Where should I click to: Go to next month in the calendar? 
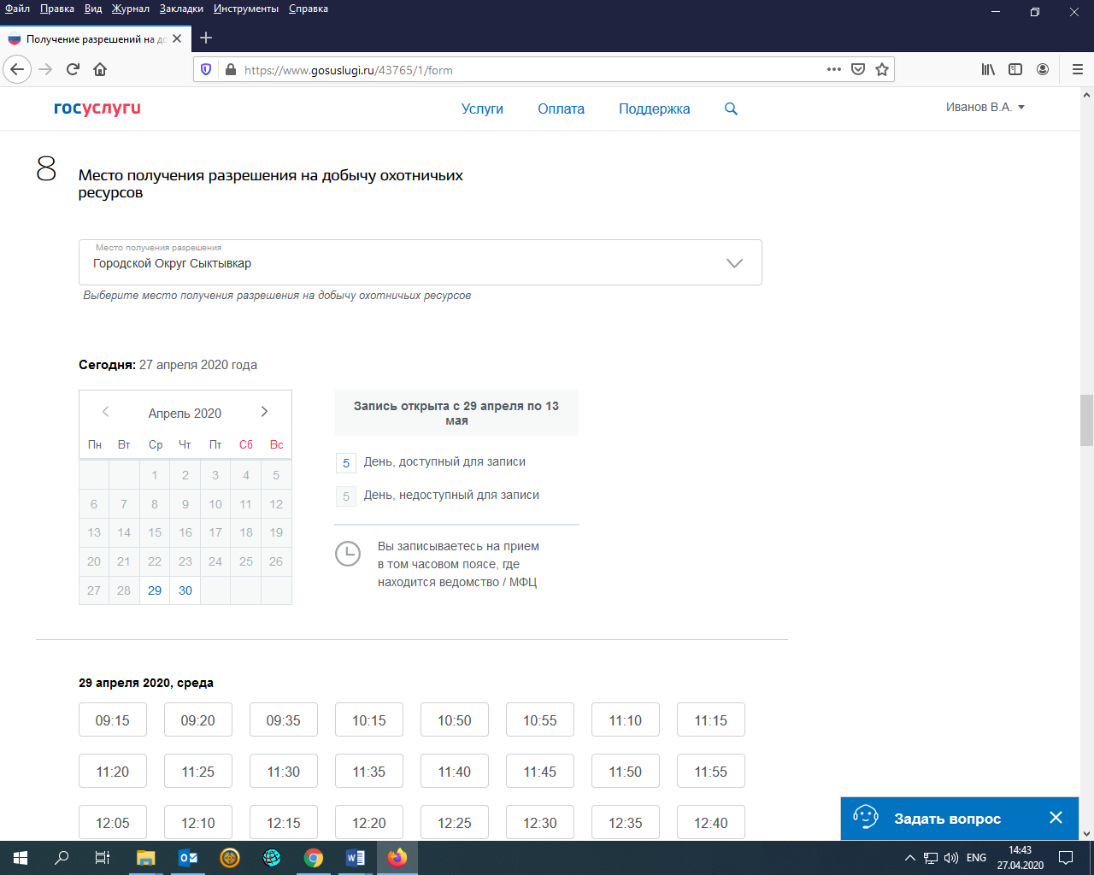(264, 412)
